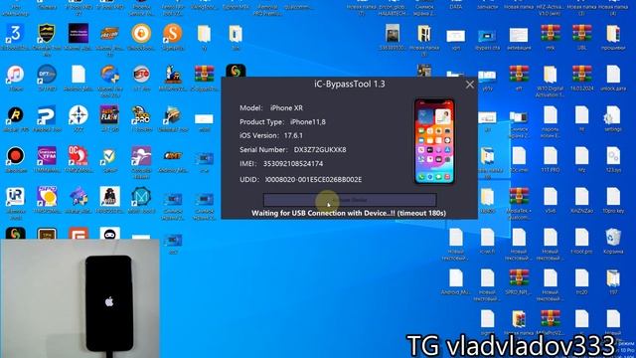The height and width of the screenshot is (358, 636).
Task: Open the black shield app shortcut
Action: [x=47, y=33]
